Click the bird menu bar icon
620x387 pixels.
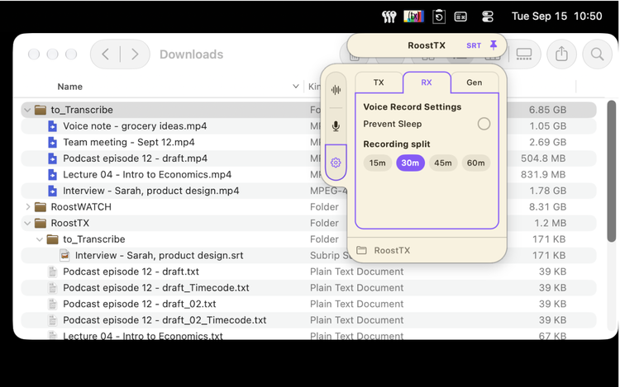tap(389, 17)
